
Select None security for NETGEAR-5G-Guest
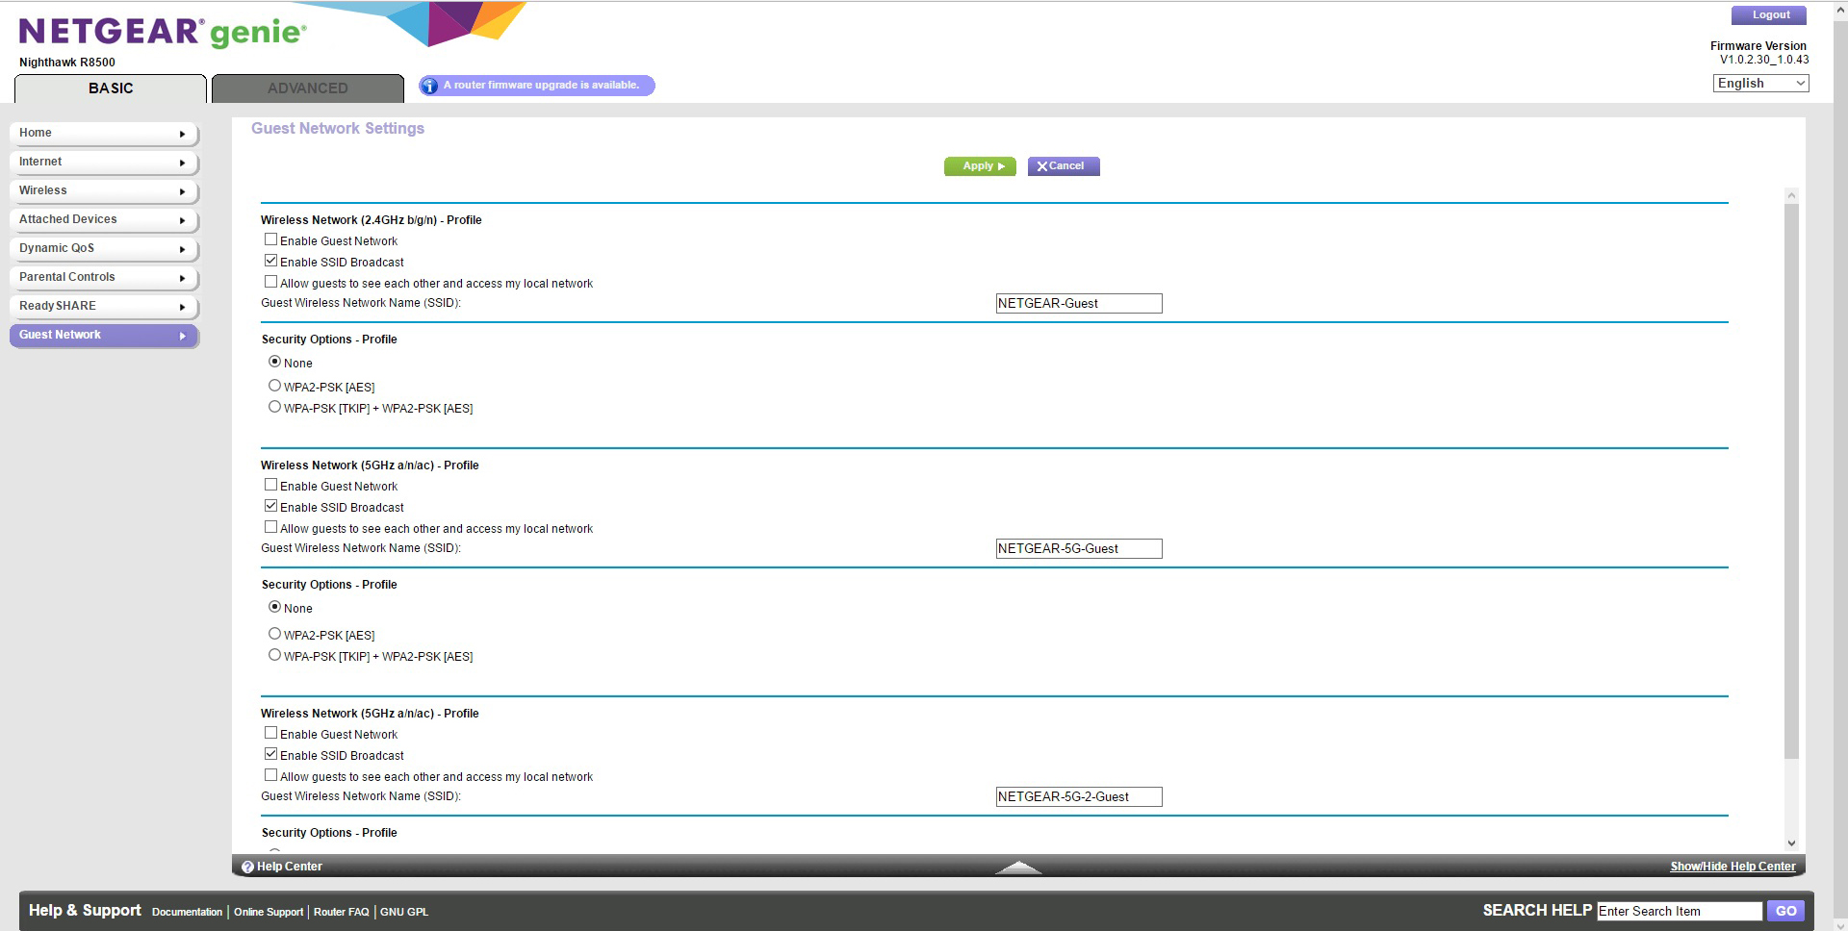(x=275, y=607)
